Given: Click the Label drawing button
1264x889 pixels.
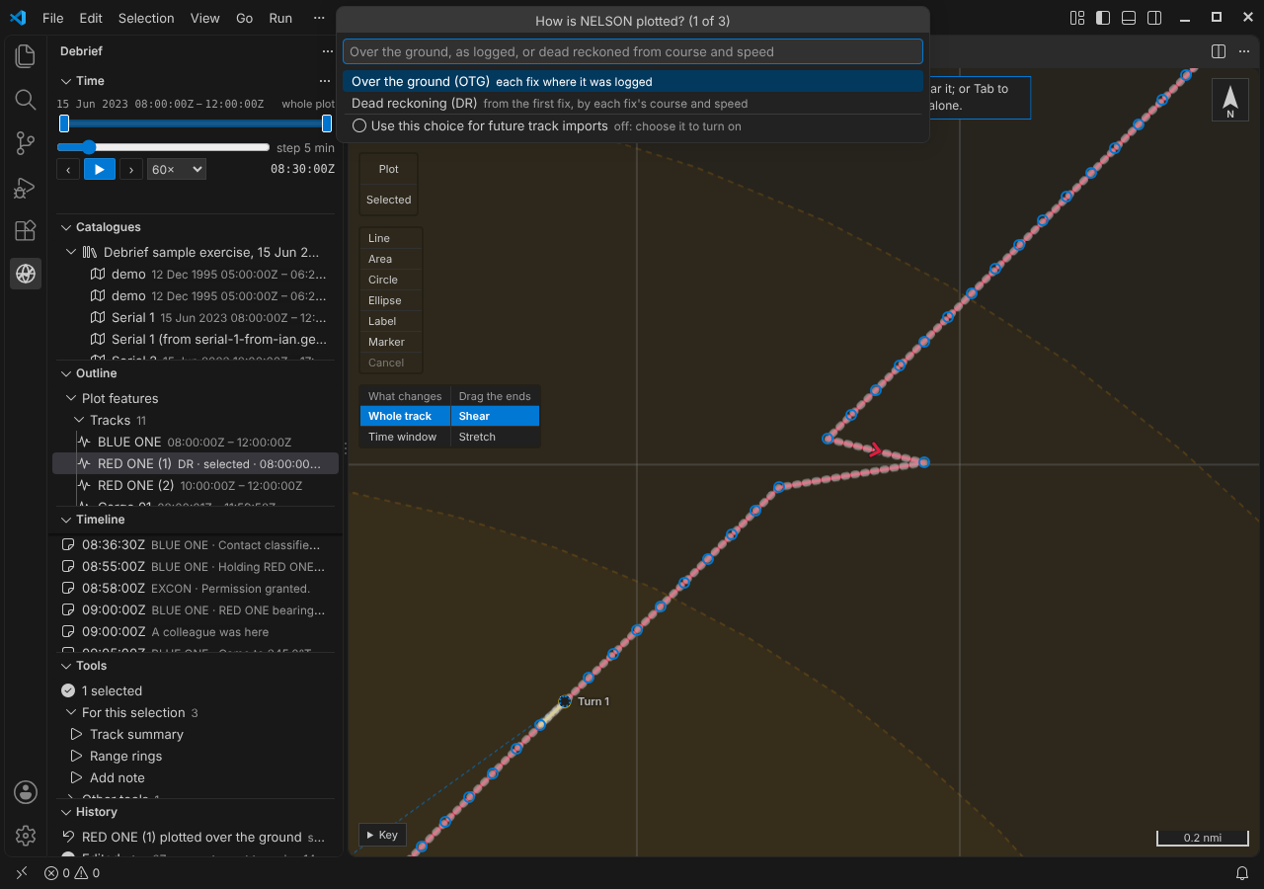Looking at the screenshot, I should coord(391,321).
